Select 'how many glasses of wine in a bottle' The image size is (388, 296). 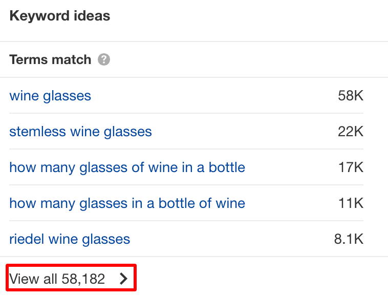pos(127,167)
